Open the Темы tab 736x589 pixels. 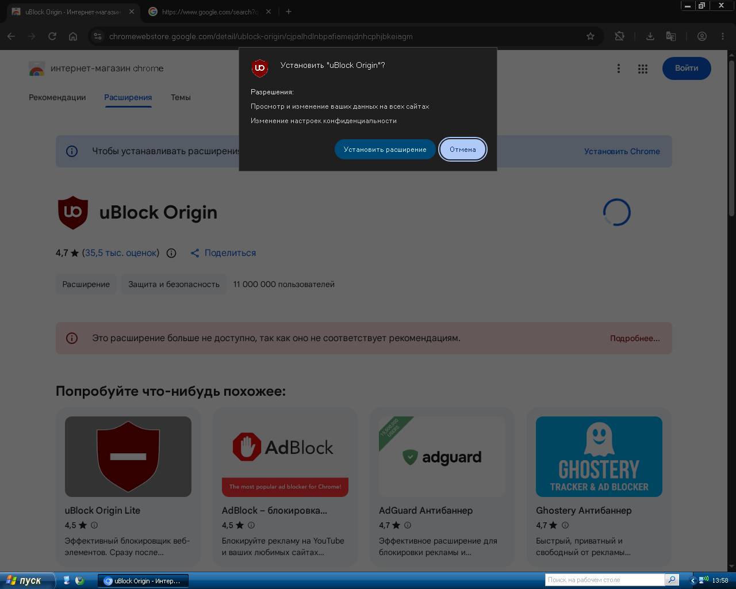tap(181, 97)
